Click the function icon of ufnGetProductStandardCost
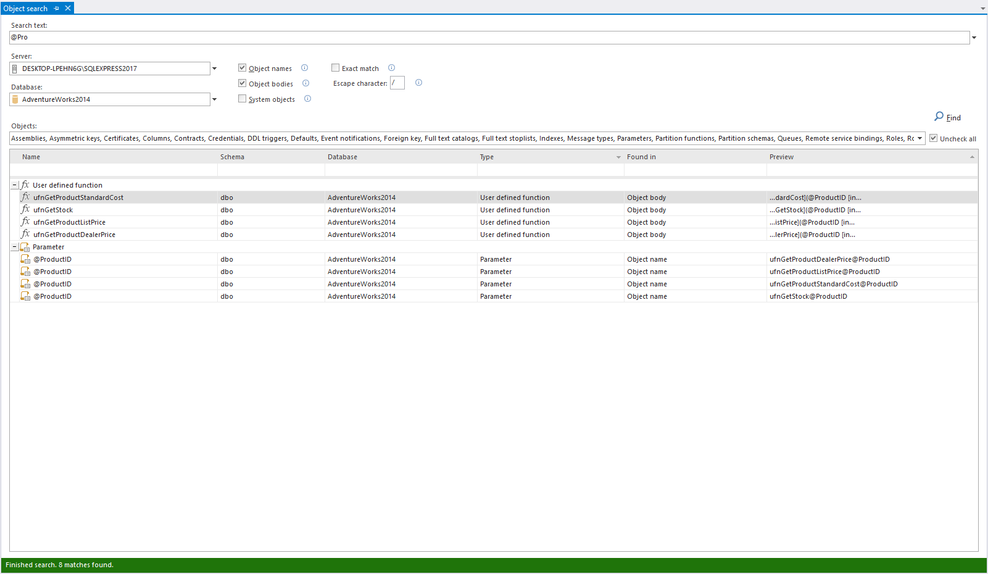 25,197
